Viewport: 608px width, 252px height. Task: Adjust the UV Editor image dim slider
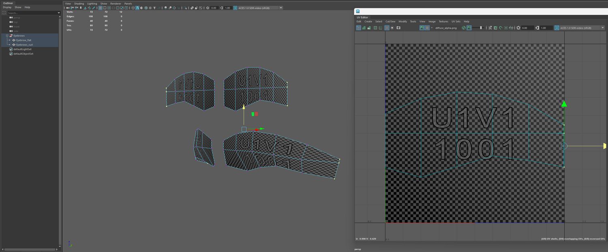[481, 28]
